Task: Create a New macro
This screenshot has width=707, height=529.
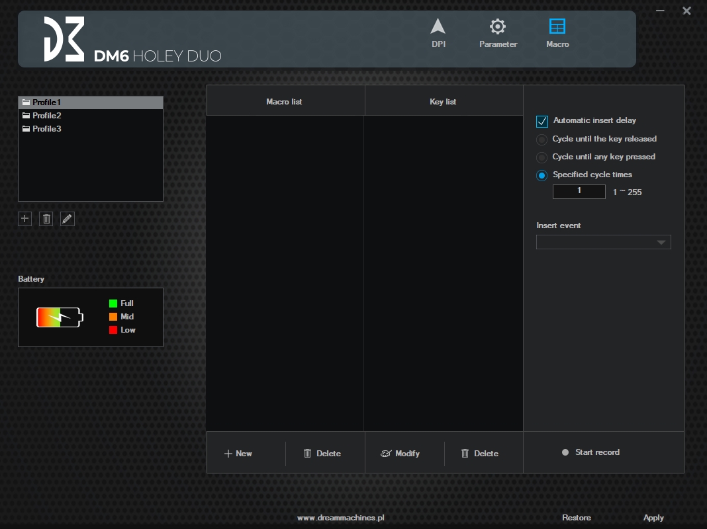Action: 238,454
